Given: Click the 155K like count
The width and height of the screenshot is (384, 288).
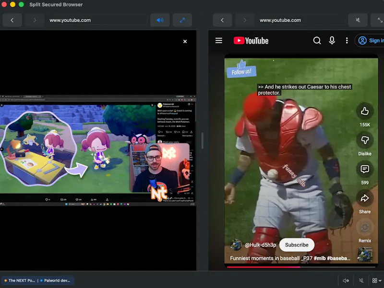Looking at the screenshot, I should [x=365, y=125].
